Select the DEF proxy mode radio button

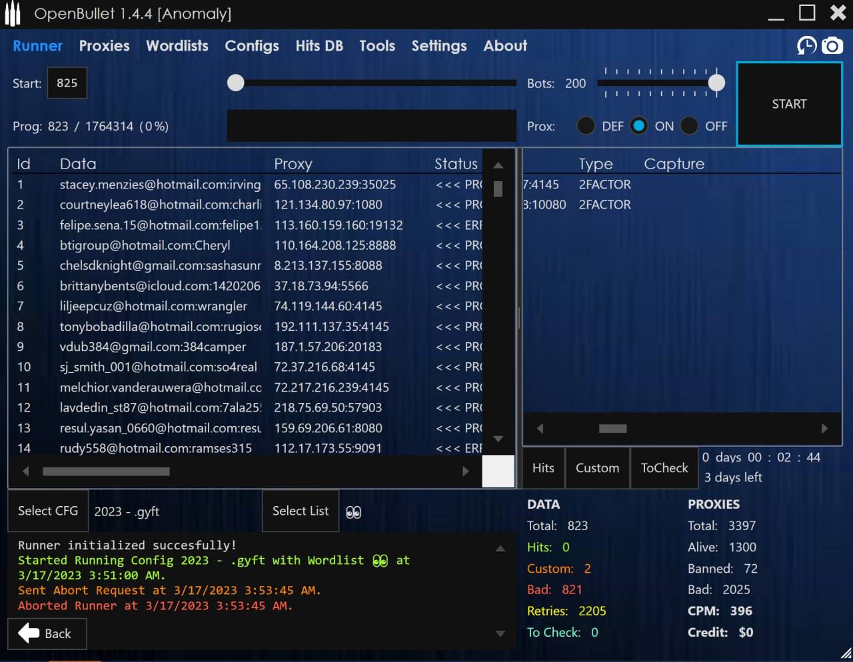[586, 126]
